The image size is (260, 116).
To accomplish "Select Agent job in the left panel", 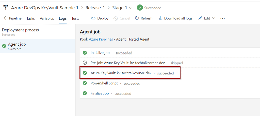I will [37, 46].
